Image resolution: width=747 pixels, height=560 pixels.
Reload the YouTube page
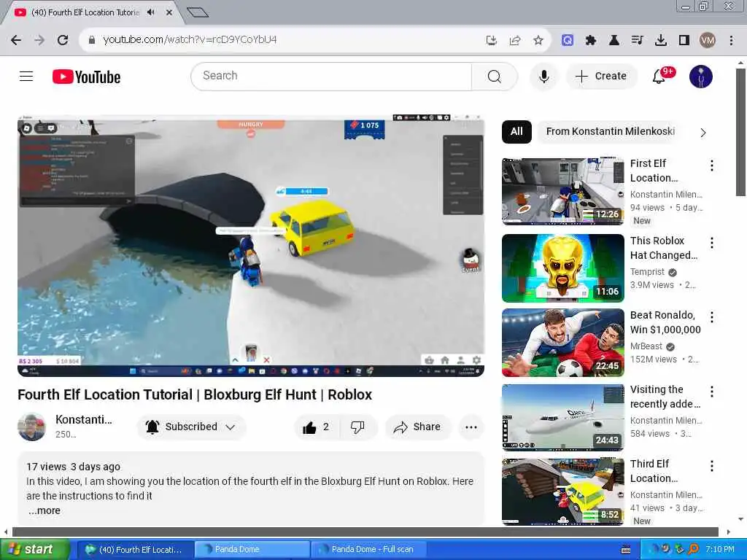click(63, 40)
